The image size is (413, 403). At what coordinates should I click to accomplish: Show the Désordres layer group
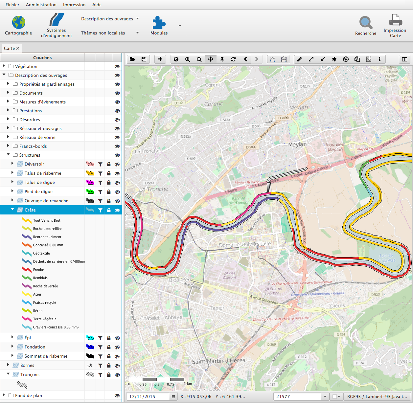[117, 120]
